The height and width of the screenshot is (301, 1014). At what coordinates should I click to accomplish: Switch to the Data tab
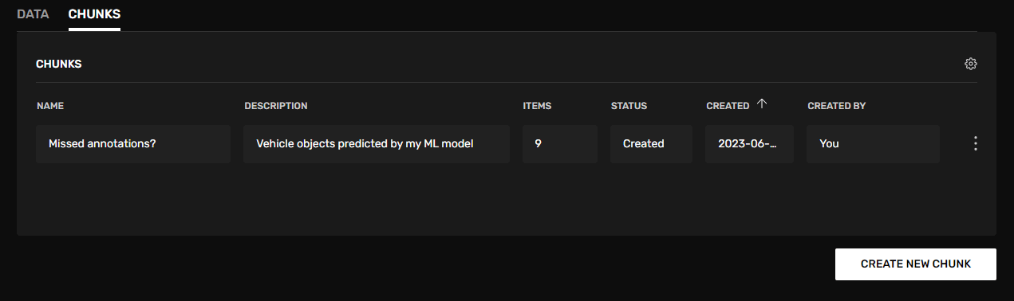point(33,14)
